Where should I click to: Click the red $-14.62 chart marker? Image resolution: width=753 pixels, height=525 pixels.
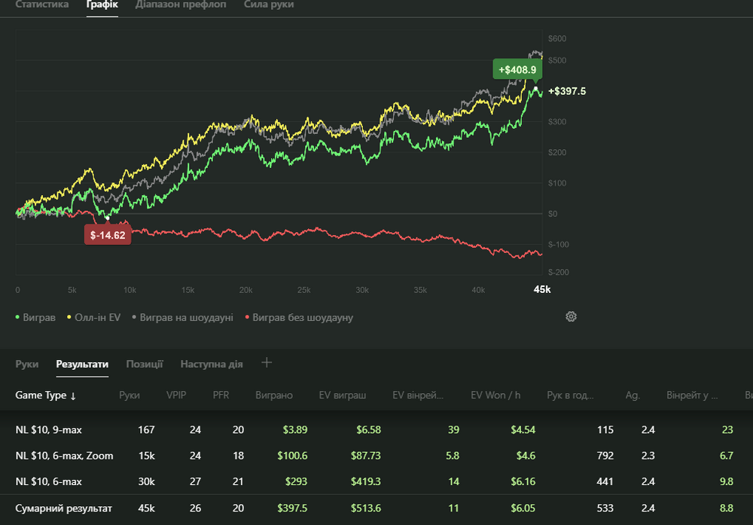(108, 235)
